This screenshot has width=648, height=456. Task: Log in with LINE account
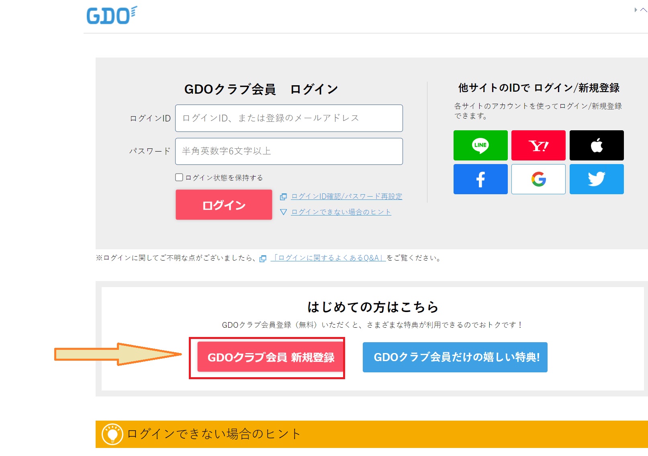480,145
